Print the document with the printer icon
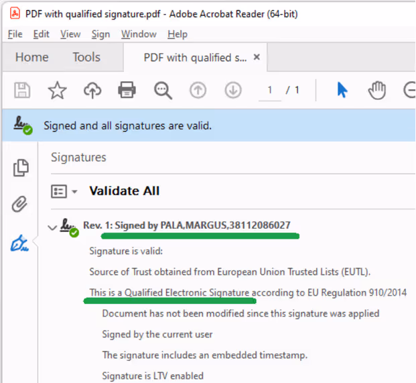This screenshot has height=383, width=416. coord(127,90)
